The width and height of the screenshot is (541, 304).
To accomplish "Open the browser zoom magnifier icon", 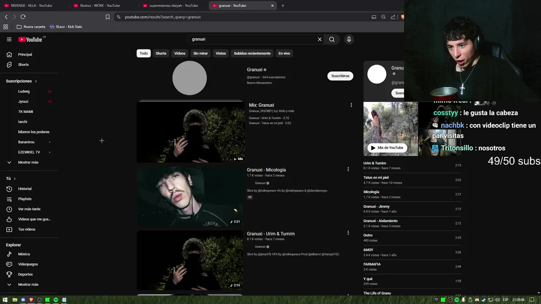I will [383, 17].
